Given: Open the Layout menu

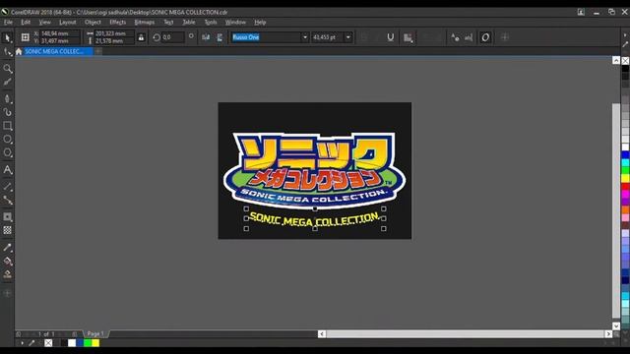Looking at the screenshot, I should coord(68,22).
